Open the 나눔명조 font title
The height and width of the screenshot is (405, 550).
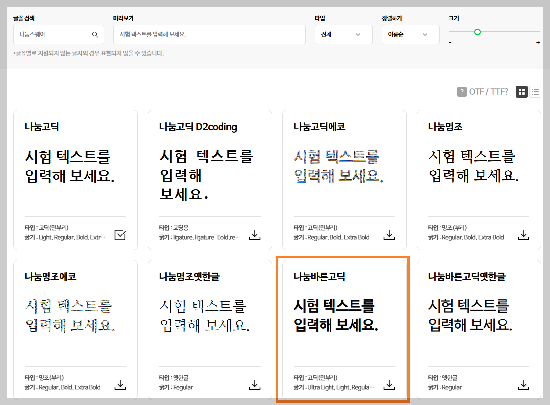click(x=445, y=127)
